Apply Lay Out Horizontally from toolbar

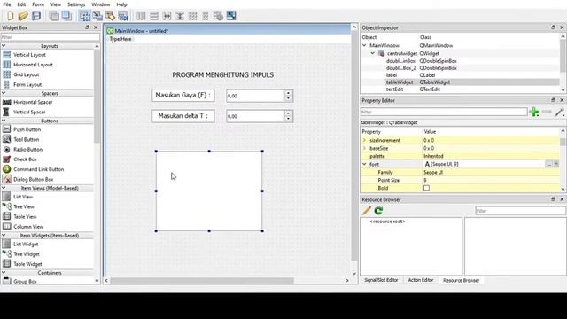(141, 16)
